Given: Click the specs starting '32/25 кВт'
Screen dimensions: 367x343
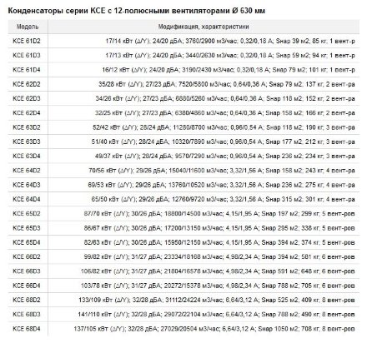Looking at the screenshot, I should [x=225, y=113].
